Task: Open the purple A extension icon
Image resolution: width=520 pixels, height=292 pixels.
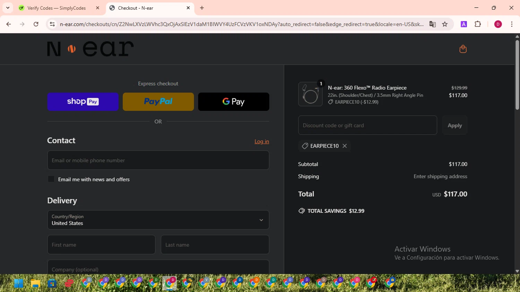Action: coord(464,24)
